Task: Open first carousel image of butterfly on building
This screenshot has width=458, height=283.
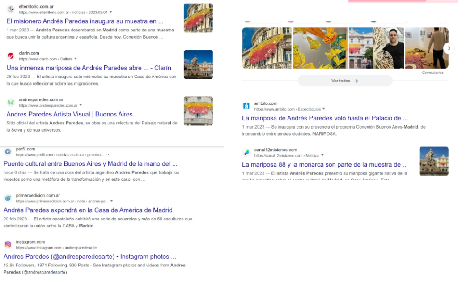Action: coord(267,48)
